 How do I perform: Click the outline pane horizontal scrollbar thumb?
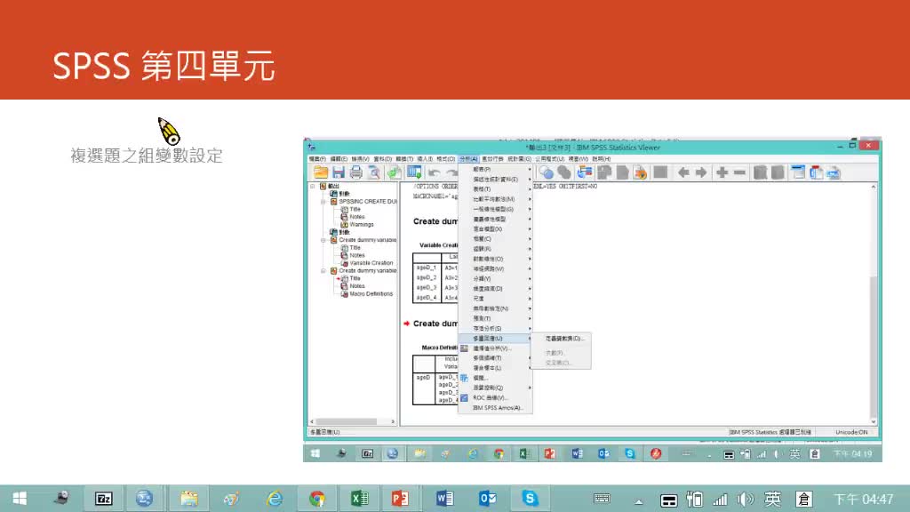coord(347,422)
